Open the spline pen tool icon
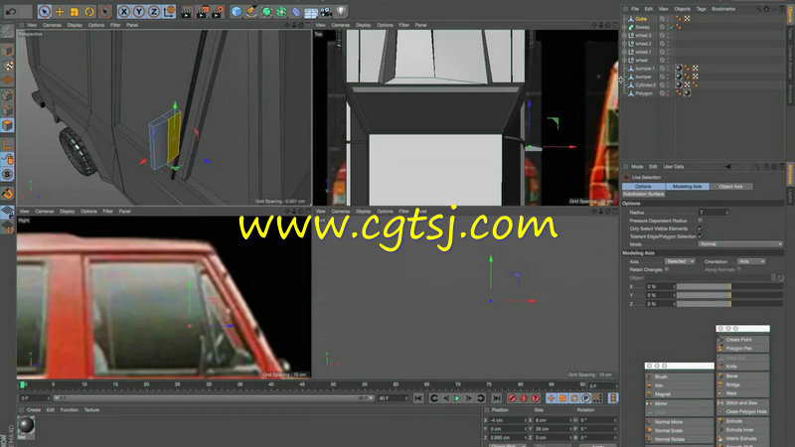Image resolution: width=795 pixels, height=447 pixels. click(251, 11)
